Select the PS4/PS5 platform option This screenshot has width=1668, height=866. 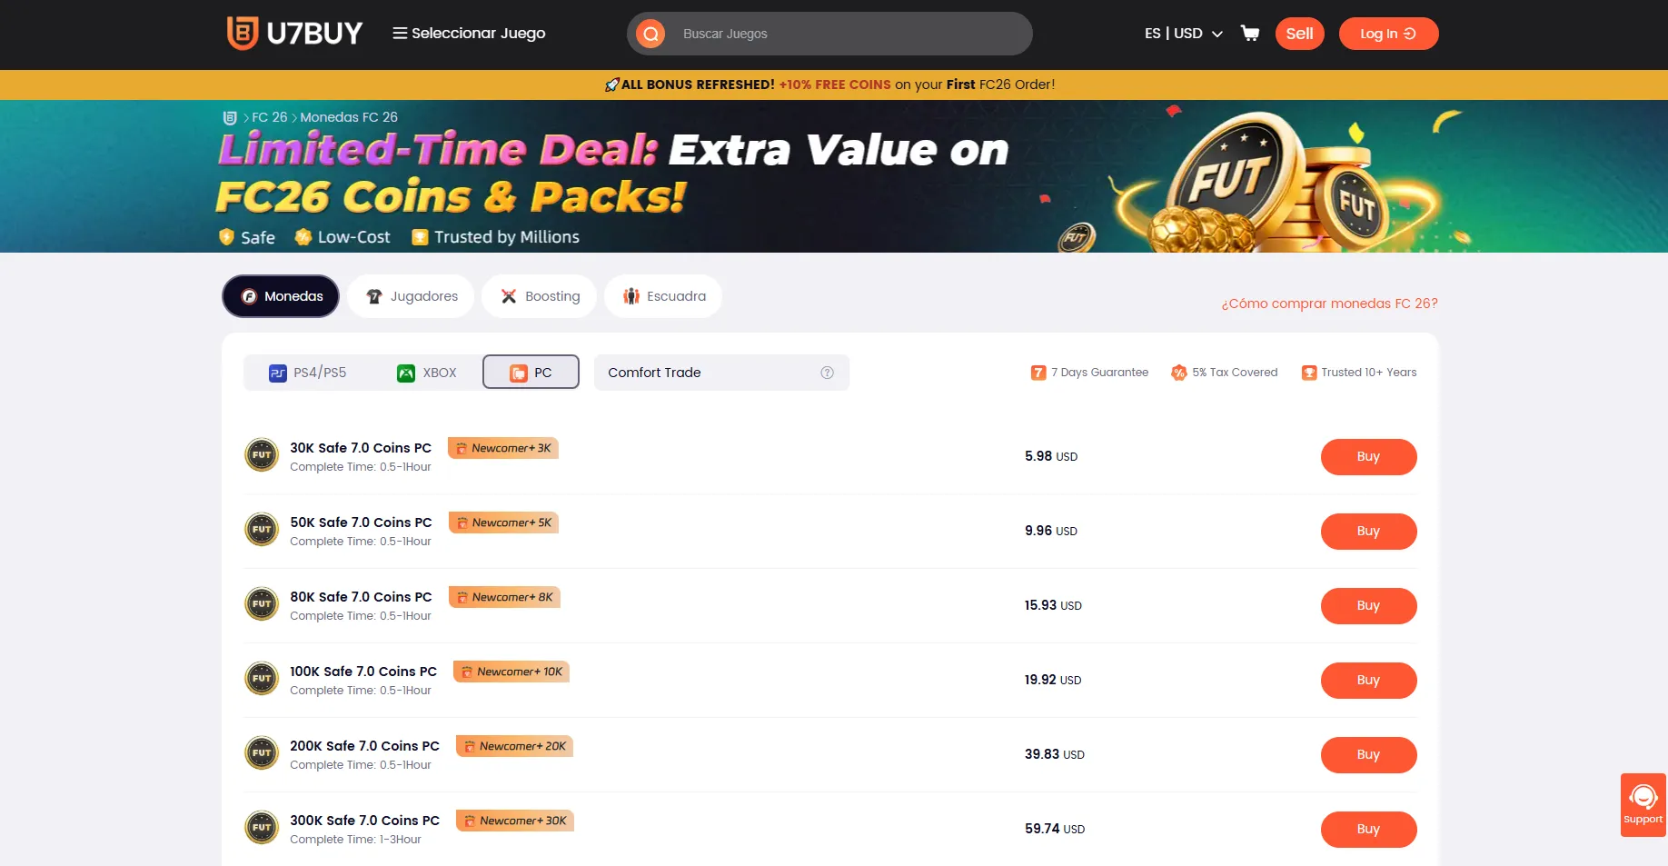coord(308,373)
